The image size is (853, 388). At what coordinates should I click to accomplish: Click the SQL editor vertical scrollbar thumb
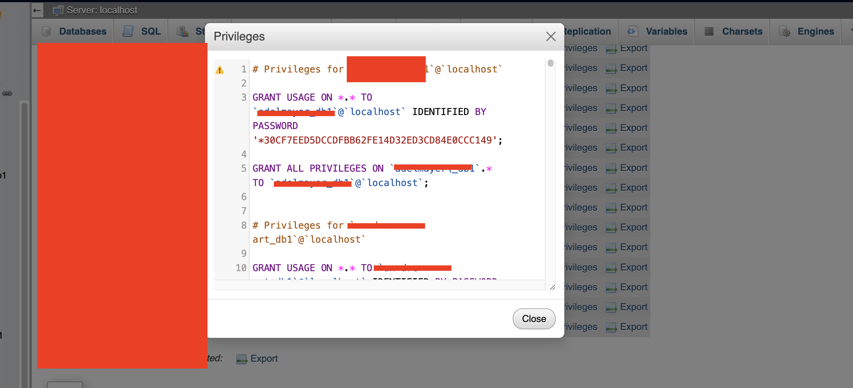tap(550, 63)
